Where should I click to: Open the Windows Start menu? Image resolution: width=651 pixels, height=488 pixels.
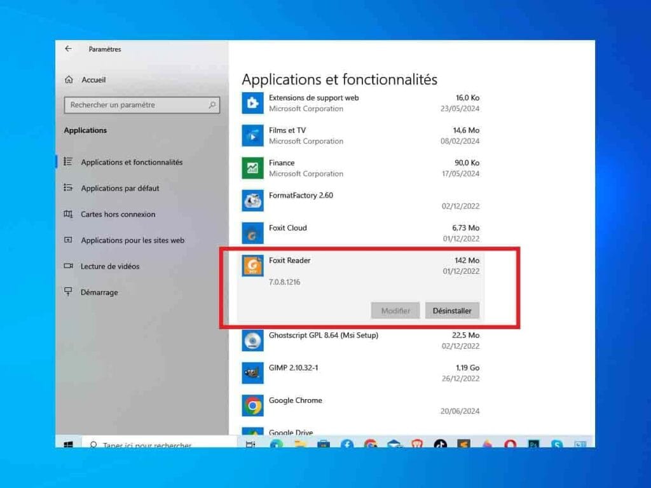[x=67, y=442]
